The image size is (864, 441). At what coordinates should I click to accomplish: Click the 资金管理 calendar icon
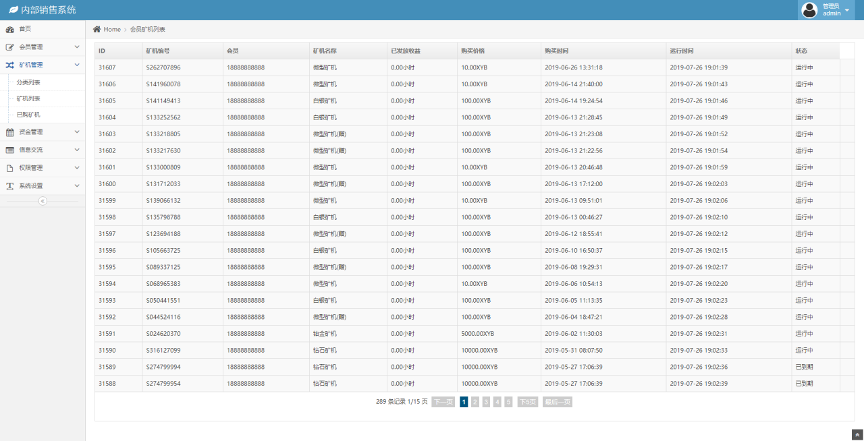(10, 132)
